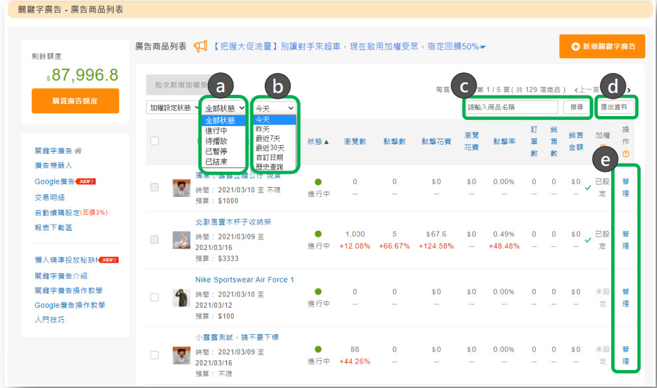
Task: Toggle the select-all checkbox in table header
Action: coord(155,141)
